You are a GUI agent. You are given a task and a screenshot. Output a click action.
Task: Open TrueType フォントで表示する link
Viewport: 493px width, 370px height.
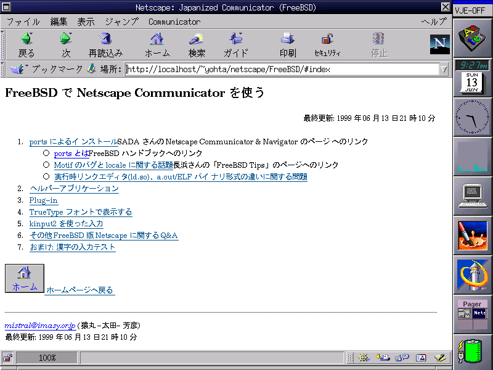click(x=81, y=212)
